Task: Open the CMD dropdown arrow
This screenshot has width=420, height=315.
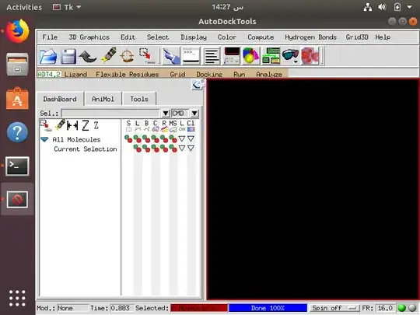Action: (x=194, y=114)
